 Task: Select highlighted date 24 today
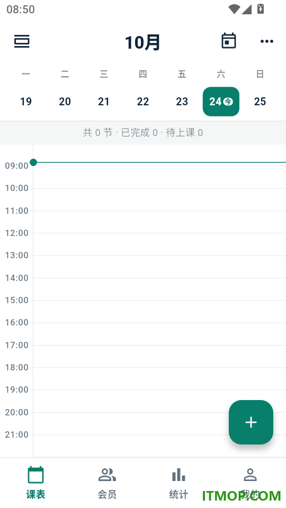click(221, 102)
